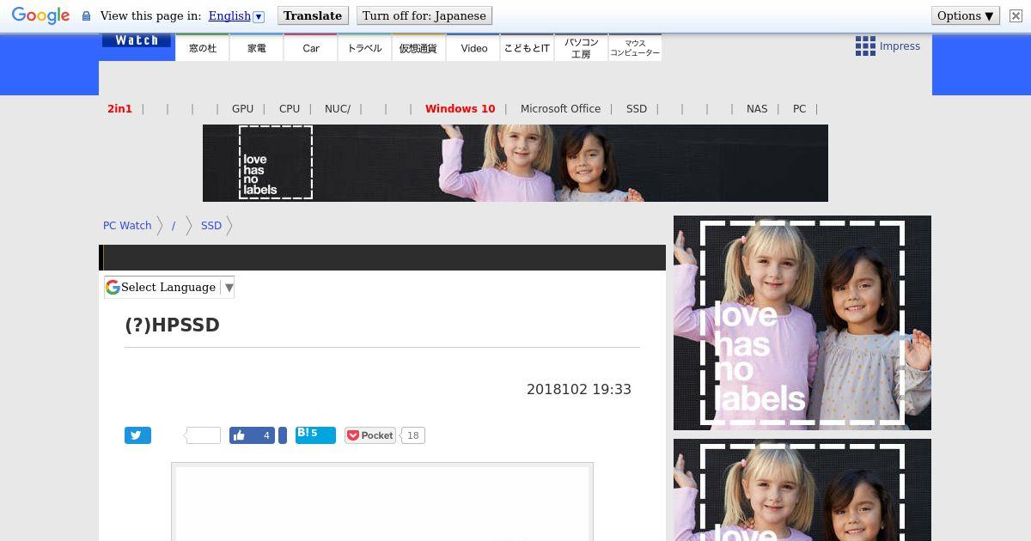Switch to the Video tab
This screenshot has width=1031, height=541.
(x=473, y=48)
